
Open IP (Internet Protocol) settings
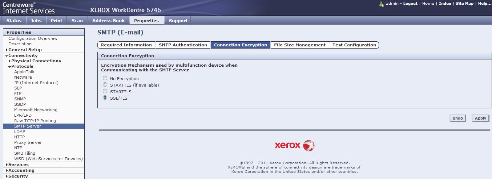click(x=36, y=83)
